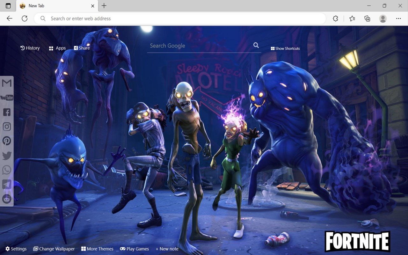Open Favorites star menu
408x255 pixels.
[x=352, y=18]
